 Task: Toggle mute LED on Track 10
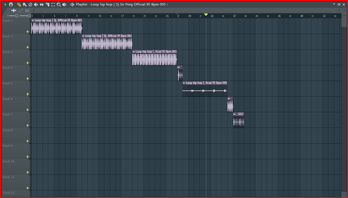[x=28, y=172]
